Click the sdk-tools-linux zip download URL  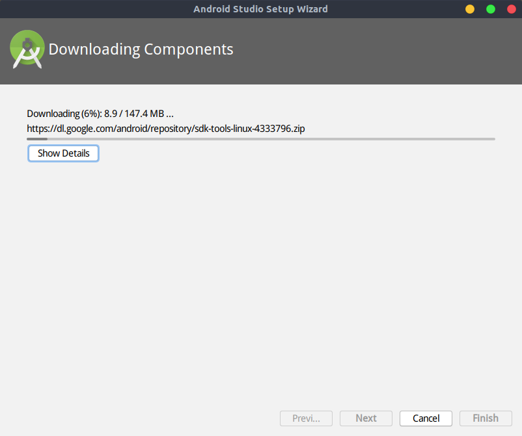(165, 128)
